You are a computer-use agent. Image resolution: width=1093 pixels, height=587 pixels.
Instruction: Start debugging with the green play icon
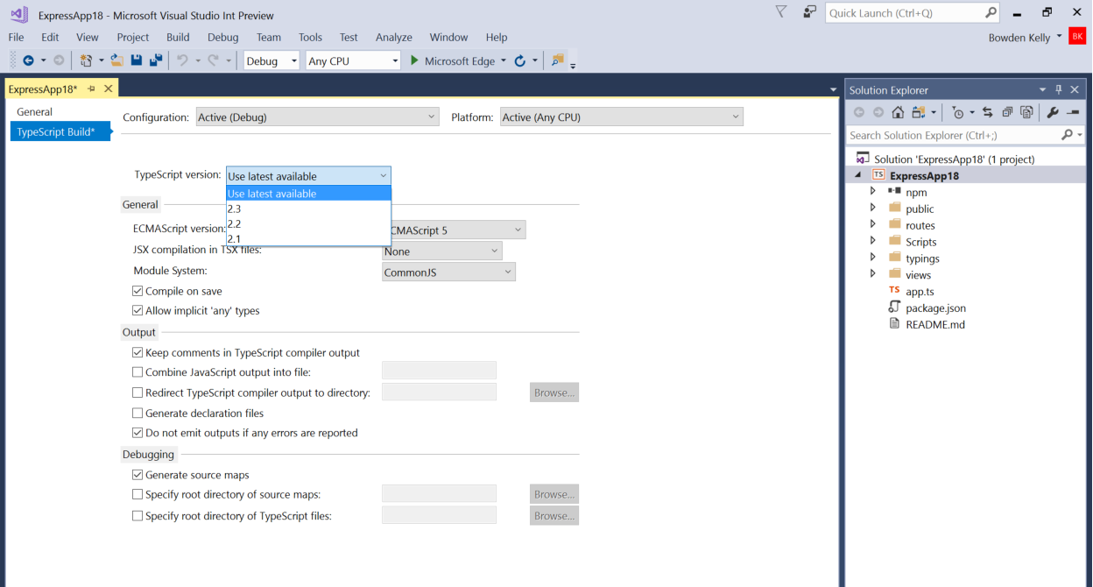pyautogui.click(x=415, y=60)
